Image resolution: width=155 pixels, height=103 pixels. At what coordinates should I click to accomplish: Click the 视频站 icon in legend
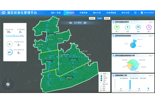pyautogui.click(x=101, y=78)
